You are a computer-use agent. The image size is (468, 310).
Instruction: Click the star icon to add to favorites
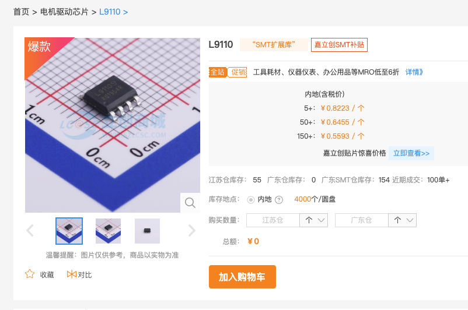click(x=30, y=274)
